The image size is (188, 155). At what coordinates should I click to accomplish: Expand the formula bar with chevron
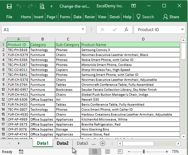tap(183, 29)
